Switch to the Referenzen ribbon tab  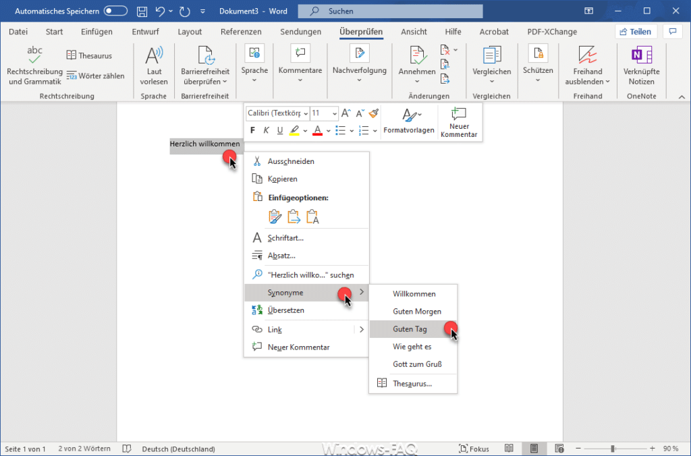pyautogui.click(x=241, y=32)
